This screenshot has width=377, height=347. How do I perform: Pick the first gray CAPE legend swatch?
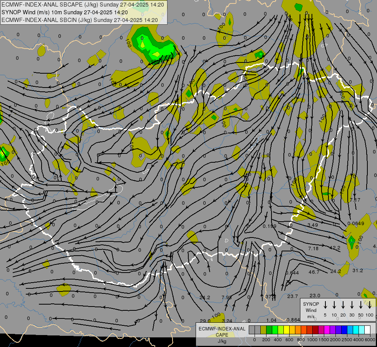252,330
